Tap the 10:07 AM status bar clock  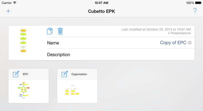click(x=101, y=3)
